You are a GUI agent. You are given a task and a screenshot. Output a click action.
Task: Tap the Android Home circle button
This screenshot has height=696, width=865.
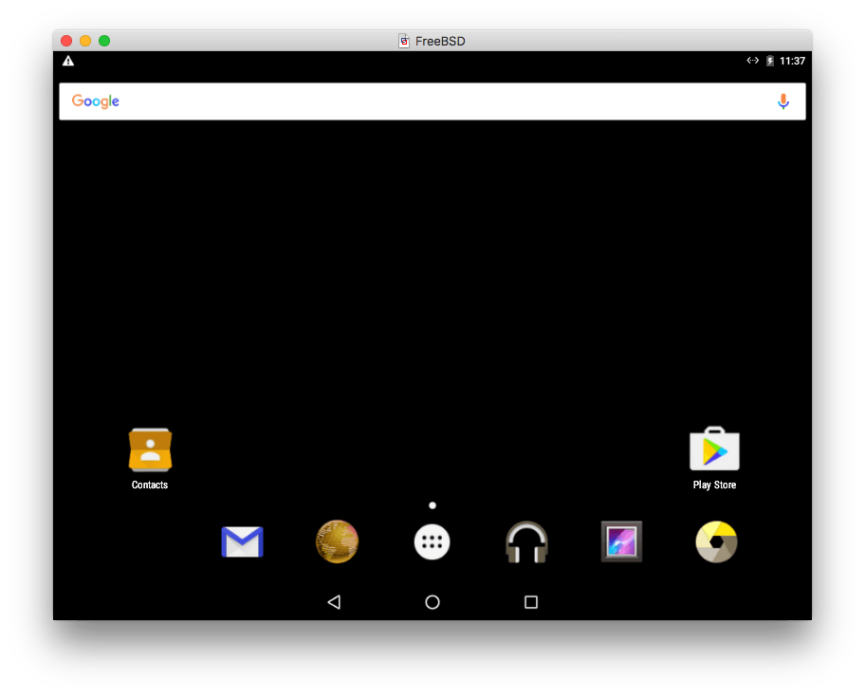pyautogui.click(x=432, y=602)
